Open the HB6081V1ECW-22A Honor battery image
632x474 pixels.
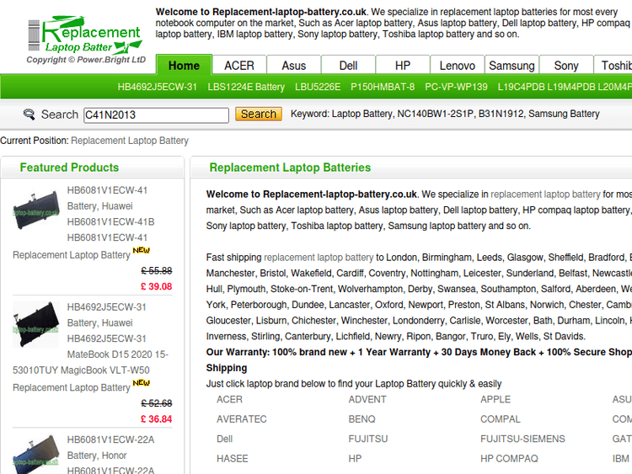coord(36,455)
